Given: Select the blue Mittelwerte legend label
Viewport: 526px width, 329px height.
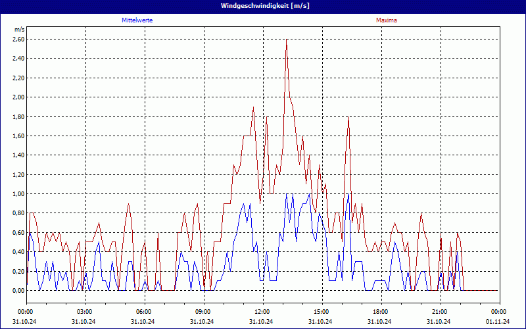Looking at the screenshot, I should (x=137, y=20).
